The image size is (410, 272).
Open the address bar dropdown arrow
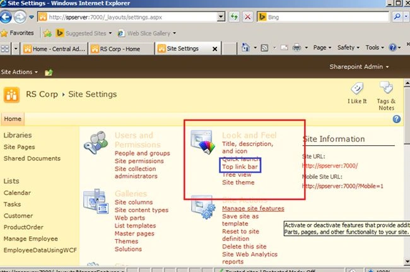tap(221, 17)
